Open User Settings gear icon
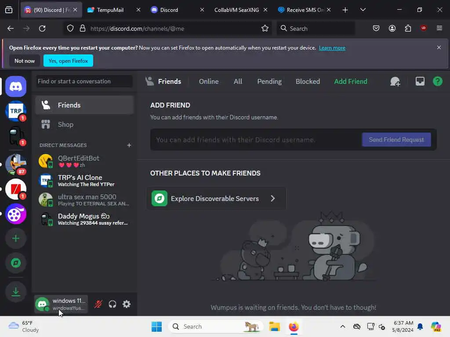Image resolution: width=450 pixels, height=337 pixels. point(127,304)
